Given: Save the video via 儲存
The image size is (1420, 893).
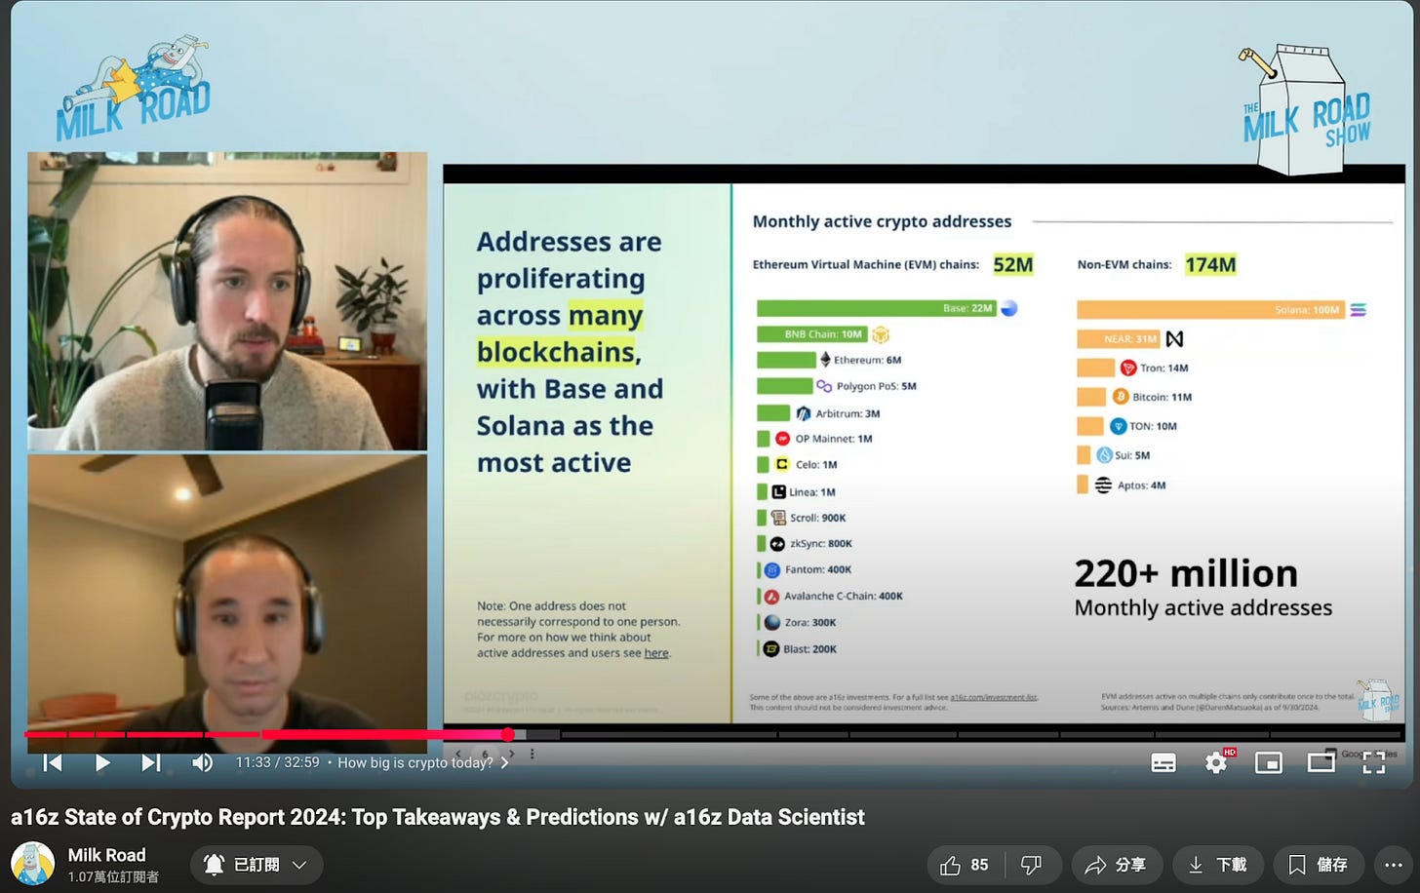Looking at the screenshot, I should (1319, 865).
